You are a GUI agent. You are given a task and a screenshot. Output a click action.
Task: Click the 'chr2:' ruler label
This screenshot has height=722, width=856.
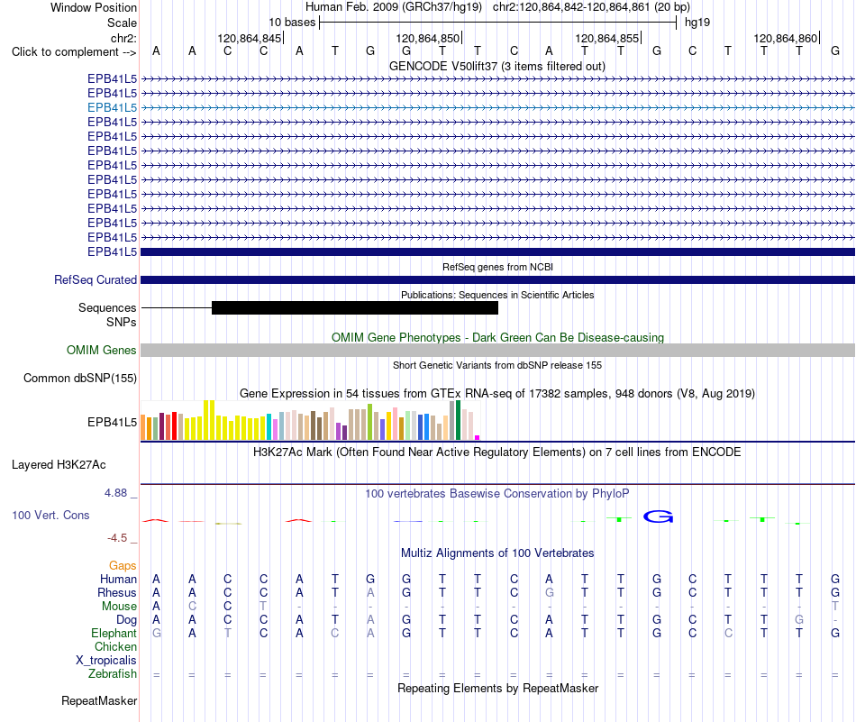(x=123, y=38)
